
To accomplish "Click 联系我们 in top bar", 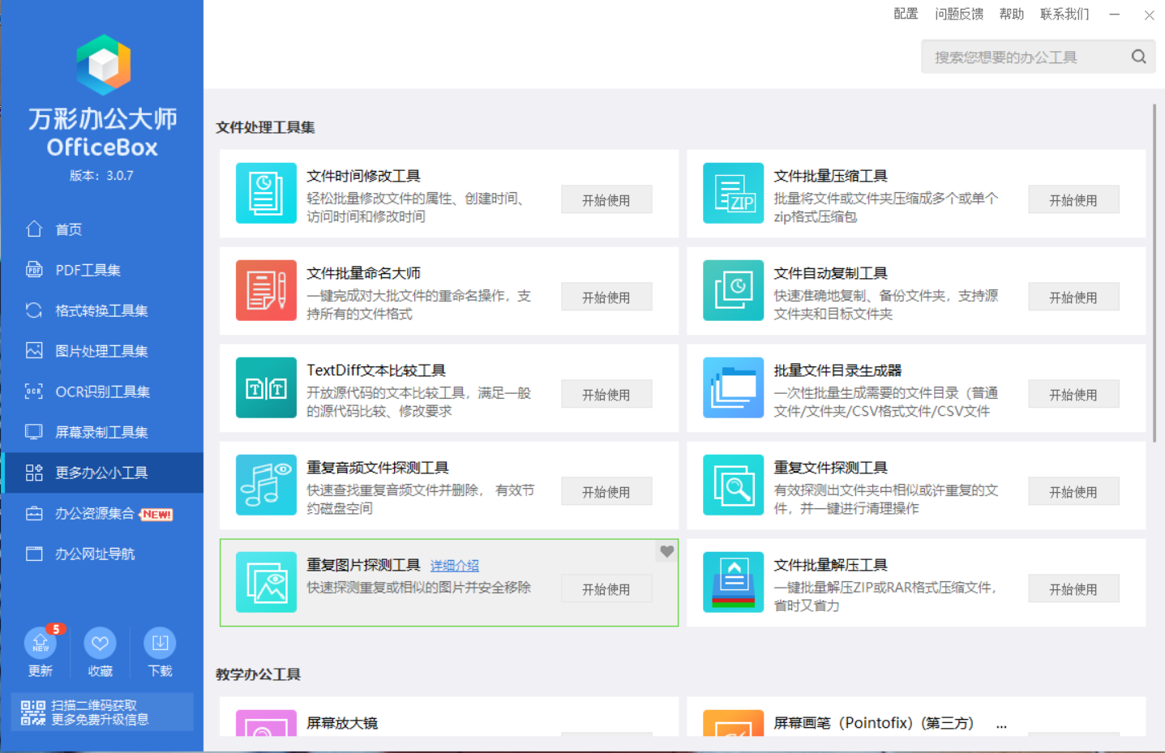I will coord(1064,14).
